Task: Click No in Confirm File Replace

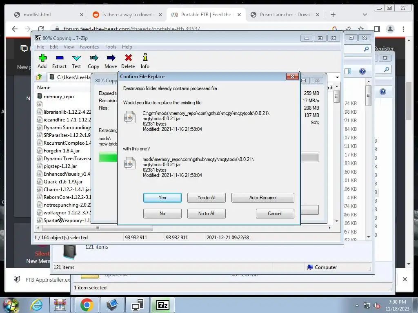Action: click(x=162, y=214)
